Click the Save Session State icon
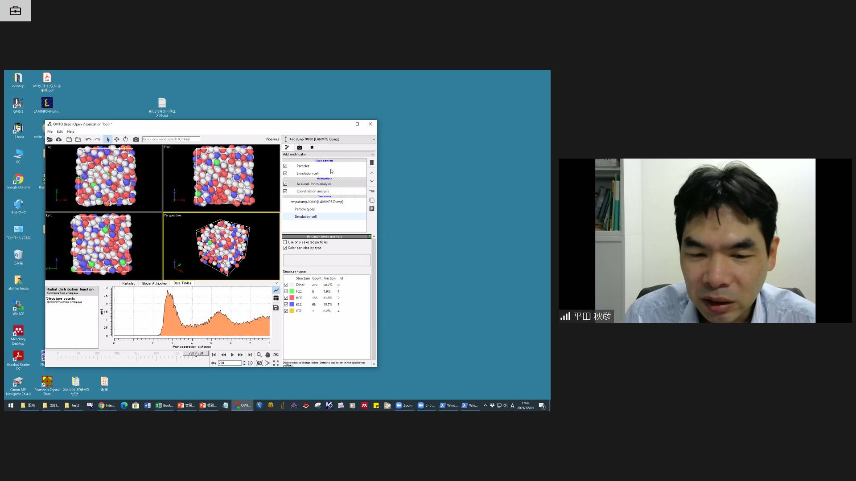This screenshot has width=856, height=481. 78,139
